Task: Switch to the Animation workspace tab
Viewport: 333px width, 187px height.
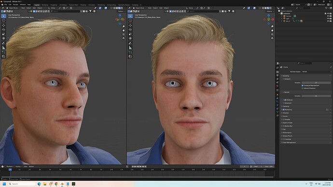Action: 92,5
